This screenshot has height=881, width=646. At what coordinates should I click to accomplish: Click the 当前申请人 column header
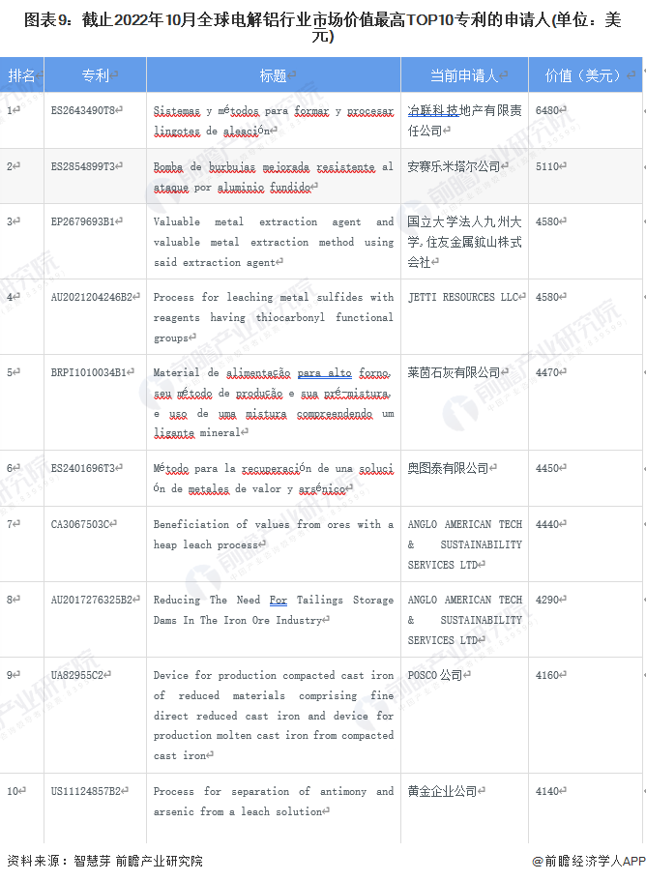click(x=464, y=75)
